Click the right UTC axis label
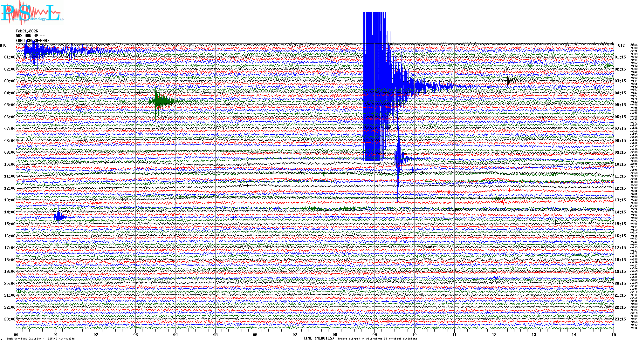Viewport: 639px width, 343px height. tap(621, 45)
